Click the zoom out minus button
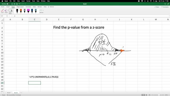This screenshot has width=170, height=96. pyautogui.click(x=152, y=95)
